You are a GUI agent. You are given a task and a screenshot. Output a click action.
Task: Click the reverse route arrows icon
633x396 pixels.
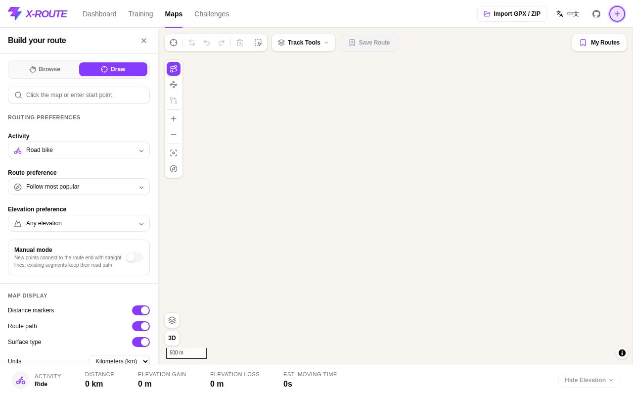192,43
